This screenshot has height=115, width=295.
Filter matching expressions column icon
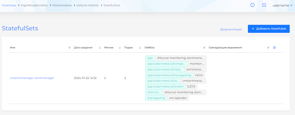268,48
